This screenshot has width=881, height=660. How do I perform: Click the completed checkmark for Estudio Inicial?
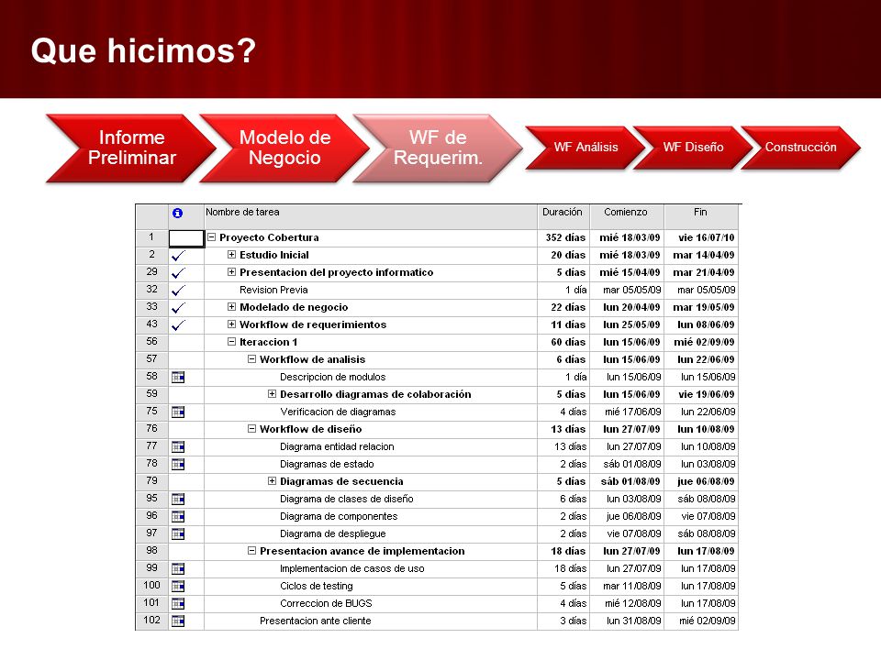[x=178, y=256]
